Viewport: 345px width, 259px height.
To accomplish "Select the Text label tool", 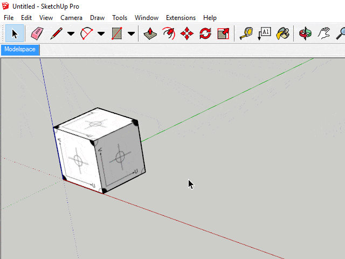I will tap(265, 34).
